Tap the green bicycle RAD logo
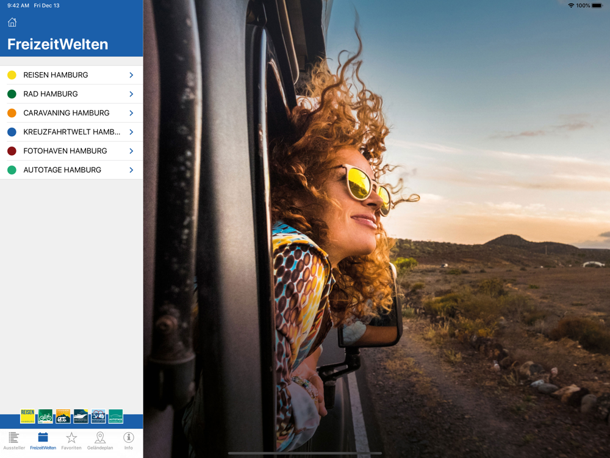The height and width of the screenshot is (458, 610). point(45,416)
